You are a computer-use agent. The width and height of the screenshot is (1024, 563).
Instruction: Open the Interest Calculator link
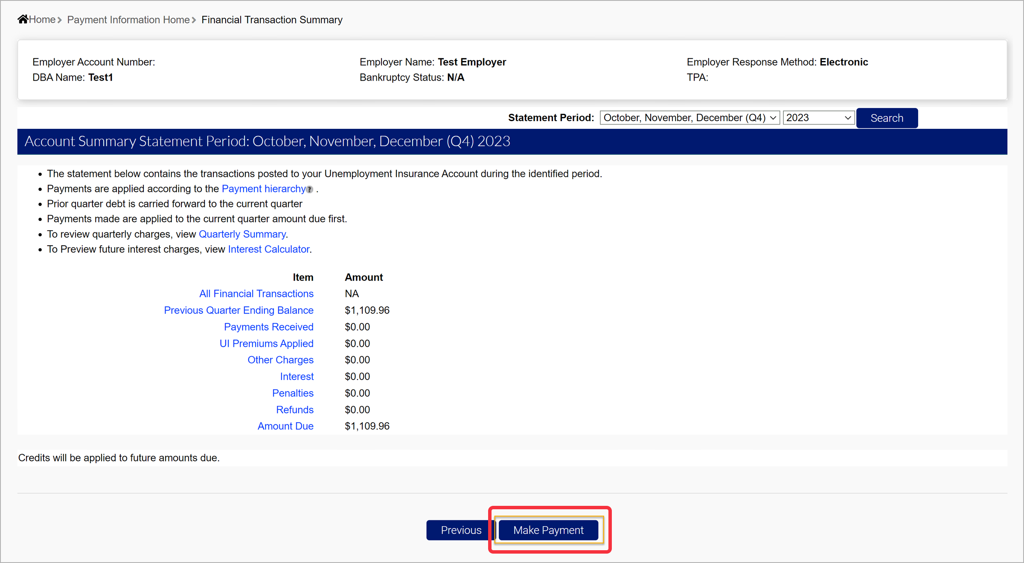(x=268, y=249)
